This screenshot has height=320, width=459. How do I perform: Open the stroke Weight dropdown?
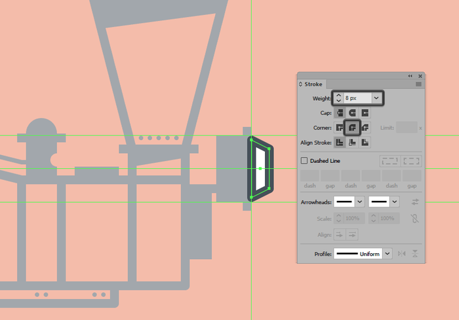click(376, 98)
